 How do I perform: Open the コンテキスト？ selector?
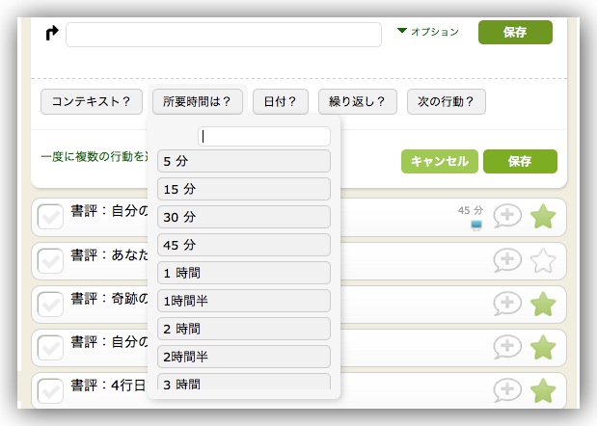pos(92,101)
